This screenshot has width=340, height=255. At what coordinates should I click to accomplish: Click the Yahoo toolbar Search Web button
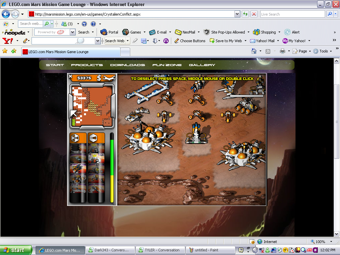point(115,41)
